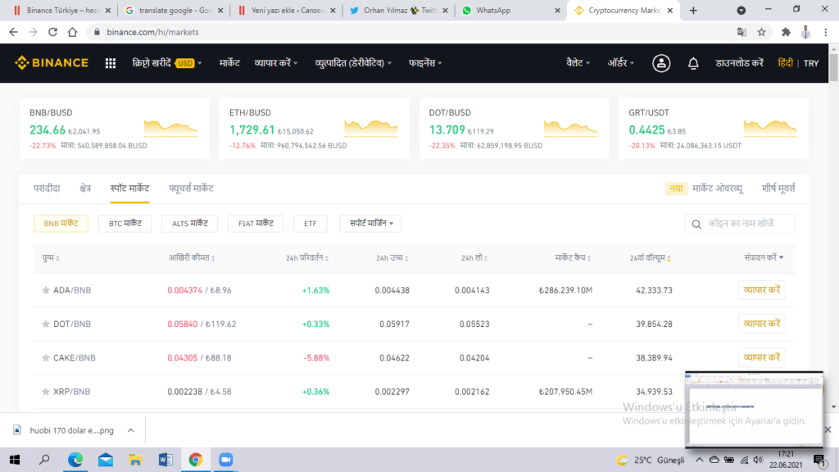Filter by BNB मार्केट
The image size is (839, 472).
[61, 224]
